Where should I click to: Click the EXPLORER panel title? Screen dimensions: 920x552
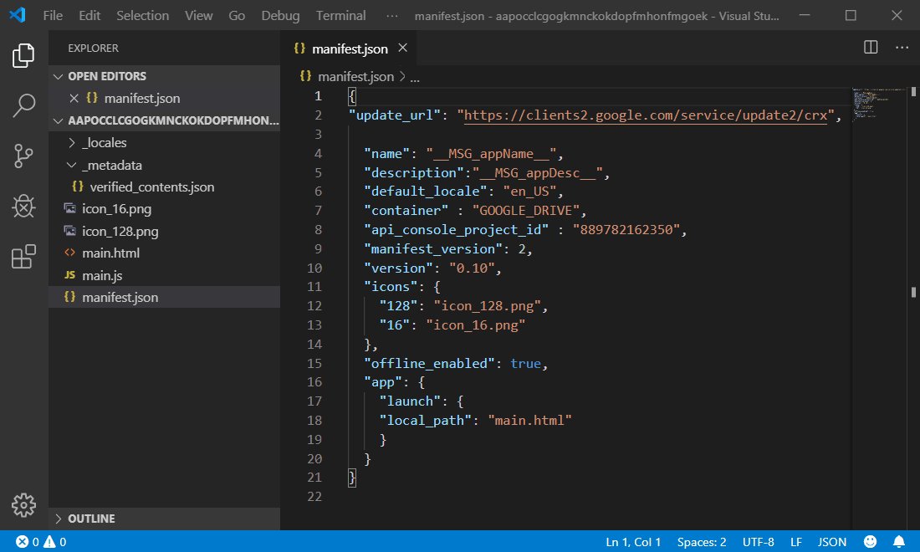[x=93, y=49]
